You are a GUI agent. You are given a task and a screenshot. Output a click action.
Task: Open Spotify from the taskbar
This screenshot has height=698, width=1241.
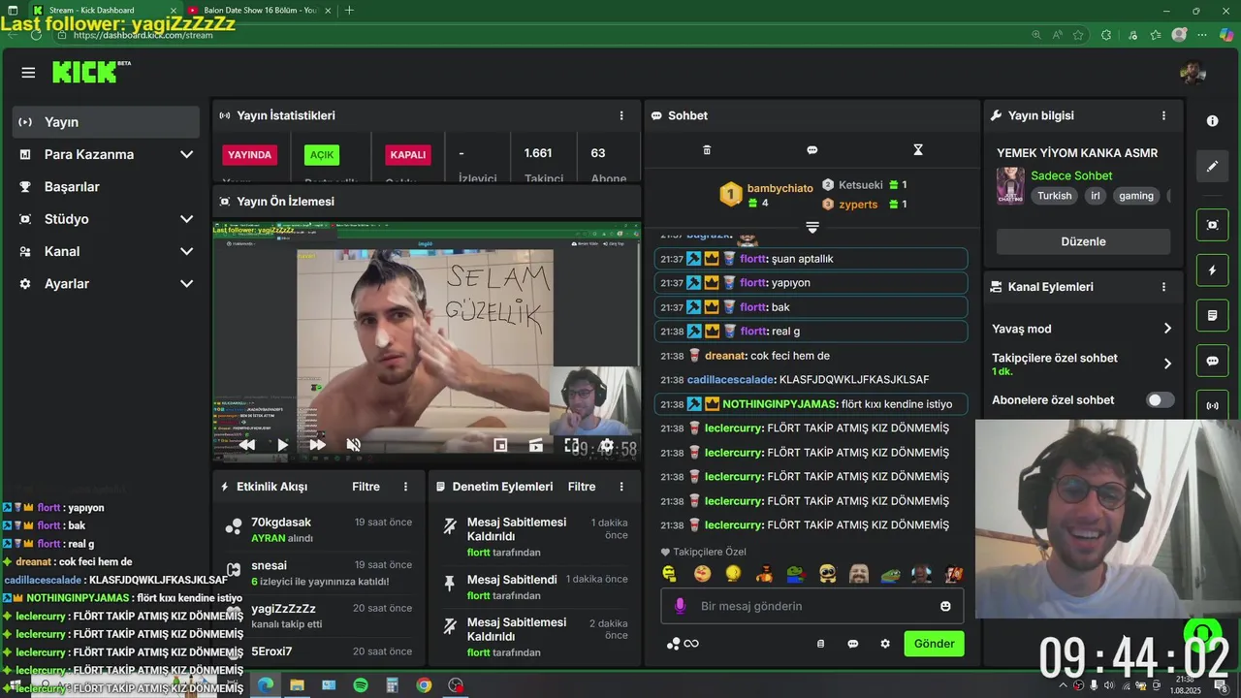tap(361, 685)
